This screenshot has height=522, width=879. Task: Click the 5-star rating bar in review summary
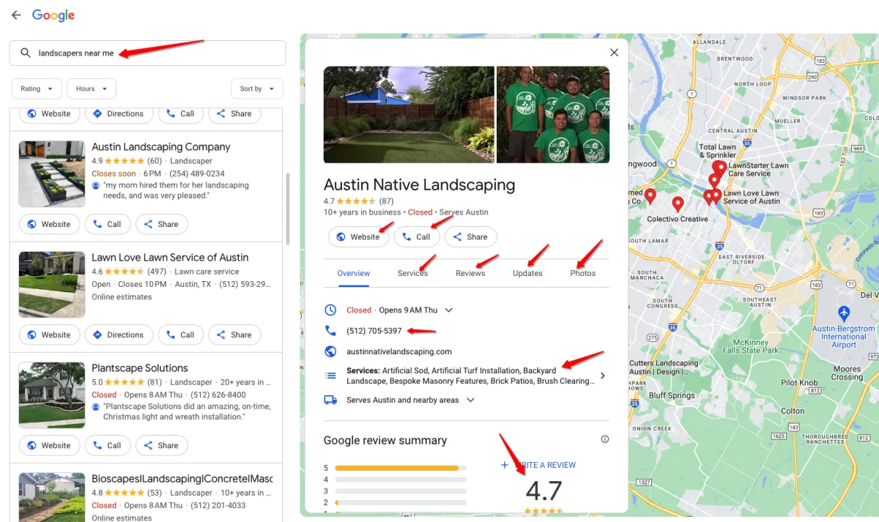401,468
